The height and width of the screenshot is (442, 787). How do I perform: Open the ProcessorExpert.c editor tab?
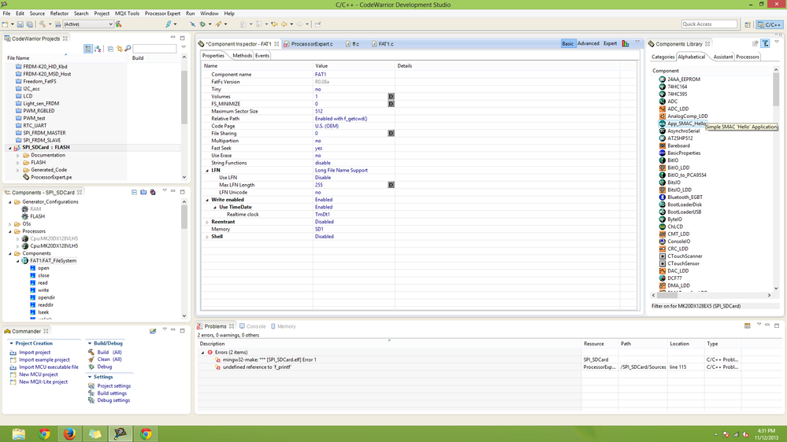pos(311,44)
